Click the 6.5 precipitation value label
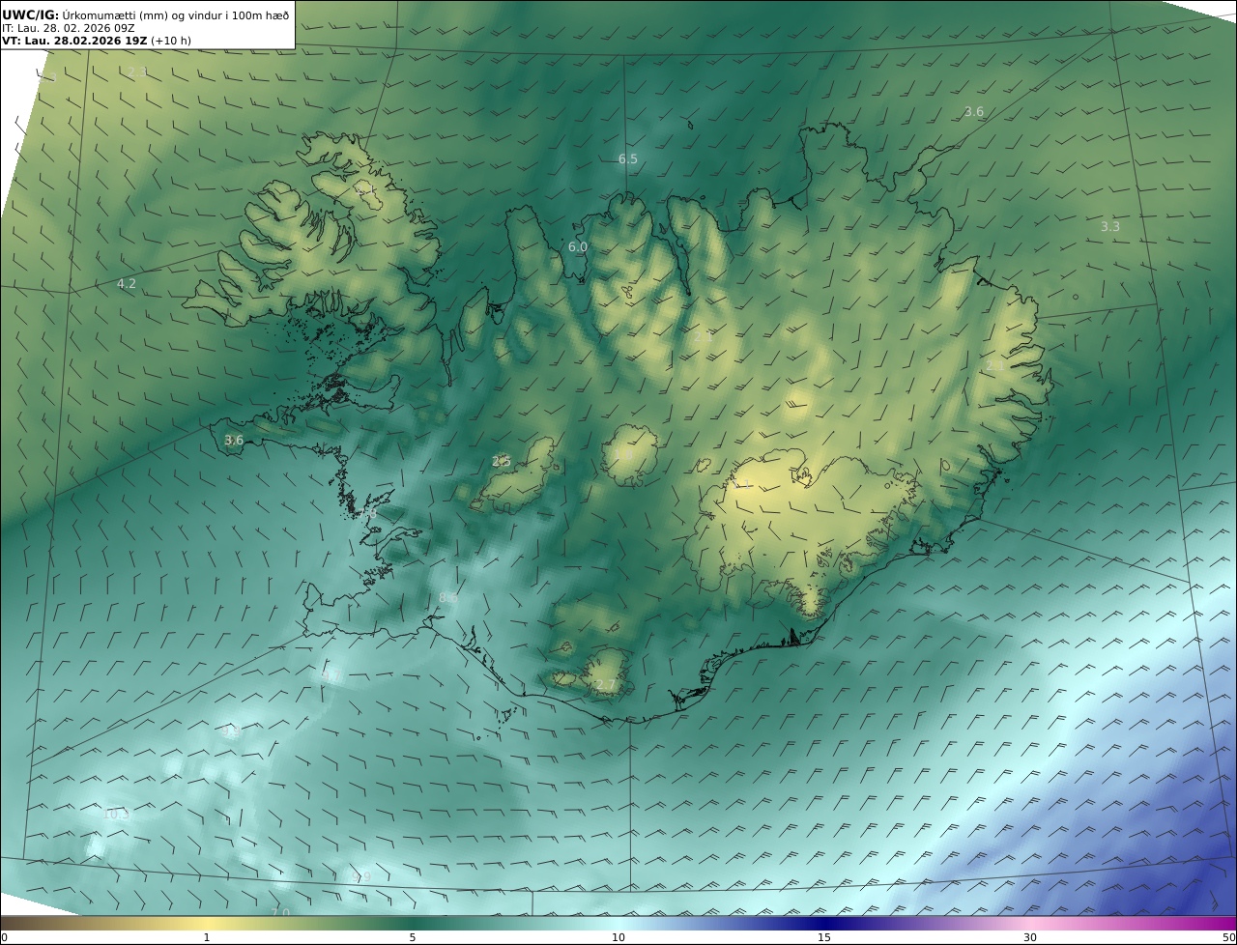Screen dimensions: 1237x945 click(628, 158)
